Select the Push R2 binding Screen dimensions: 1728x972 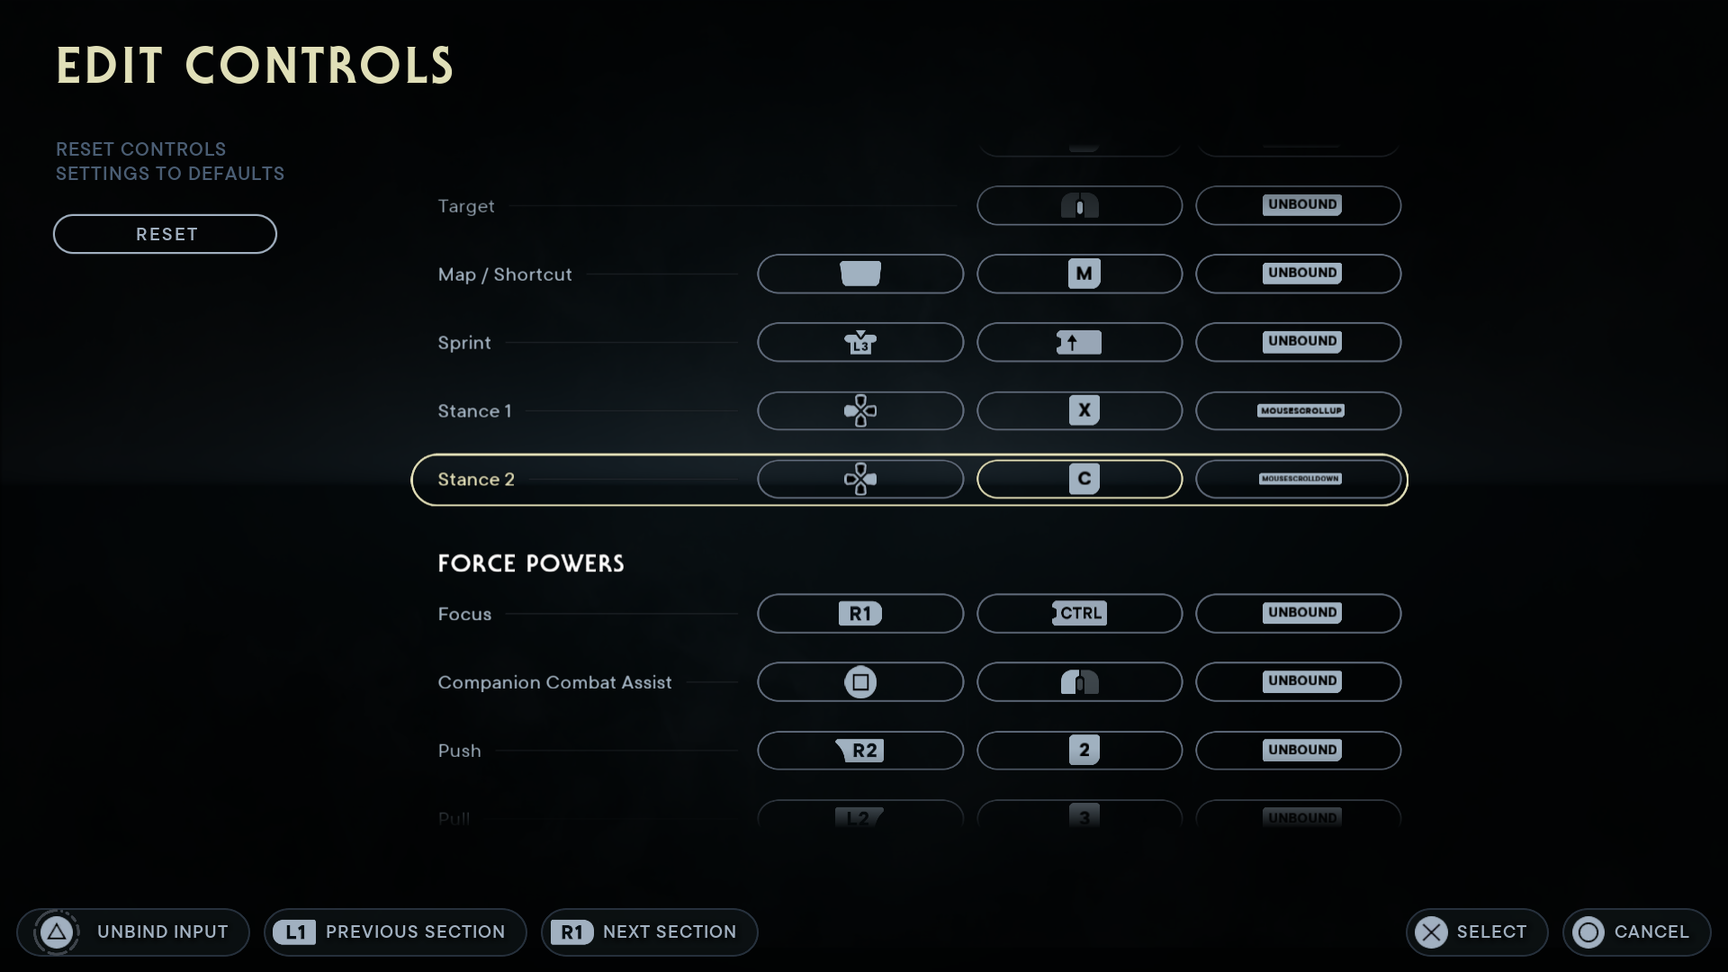860,751
